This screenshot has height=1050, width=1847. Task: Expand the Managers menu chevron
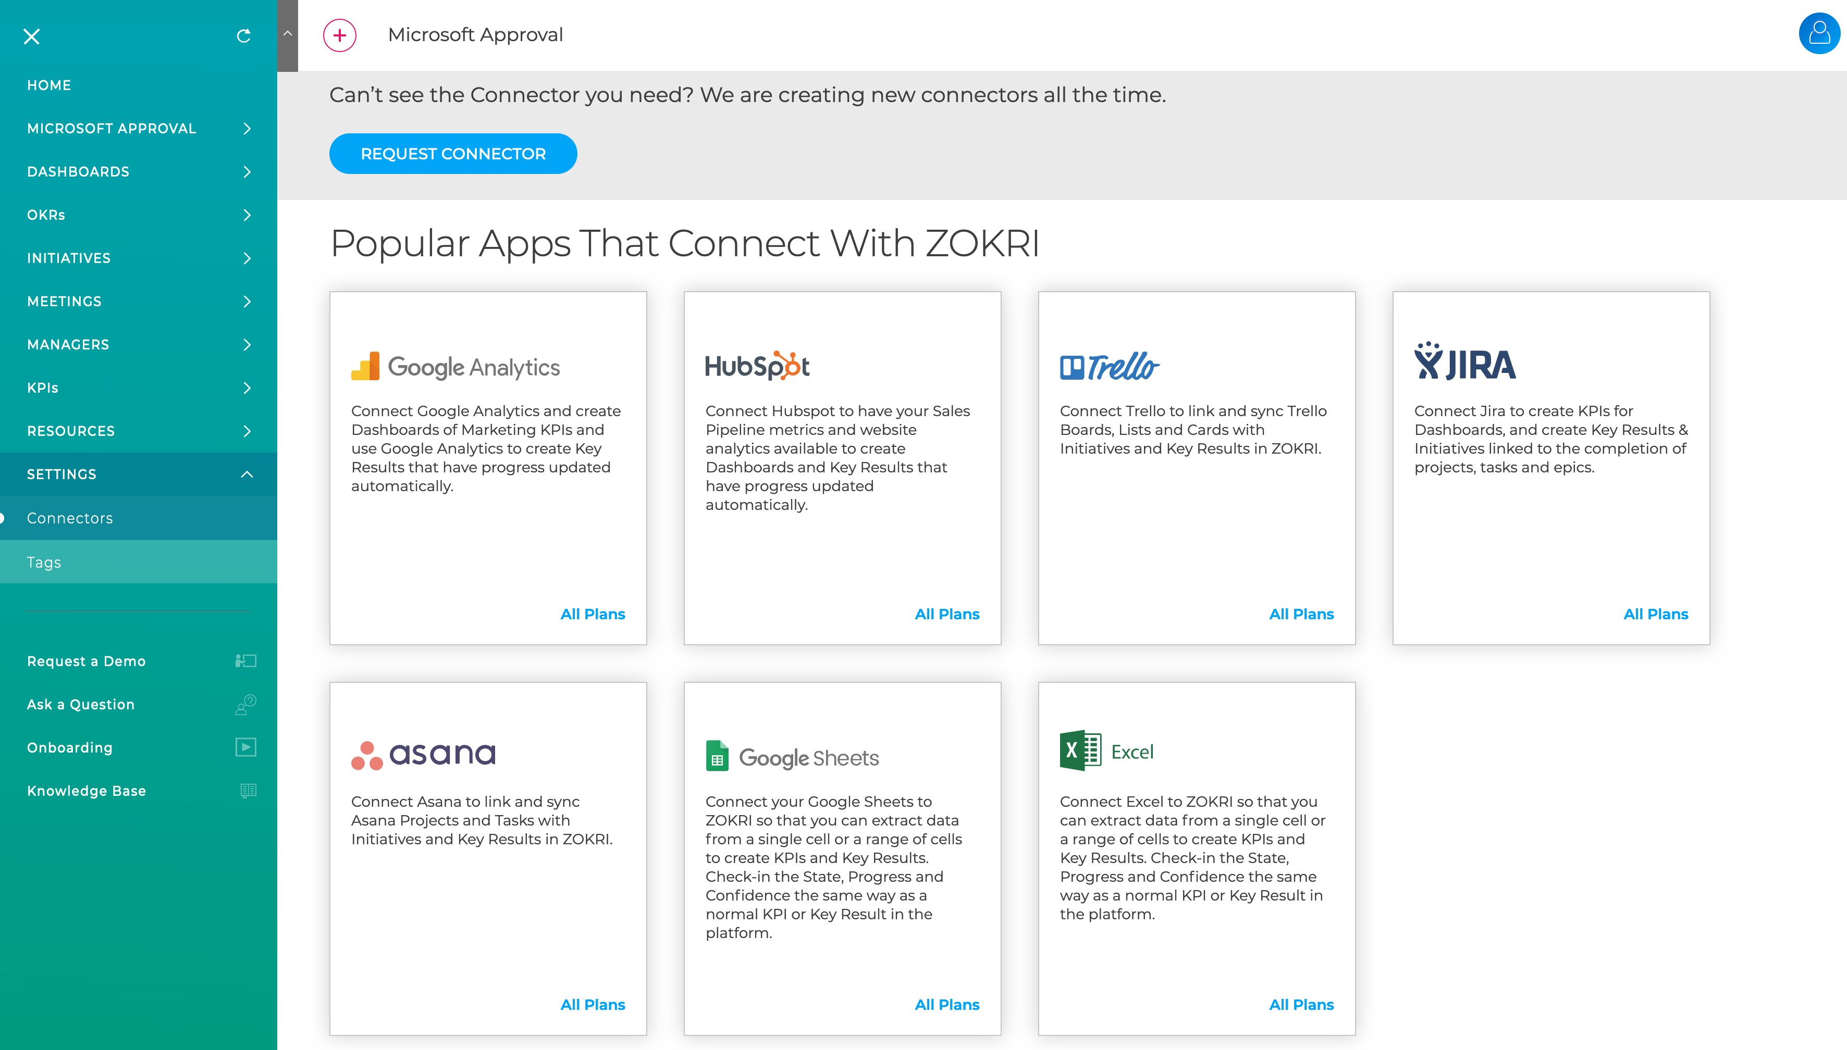[247, 345]
